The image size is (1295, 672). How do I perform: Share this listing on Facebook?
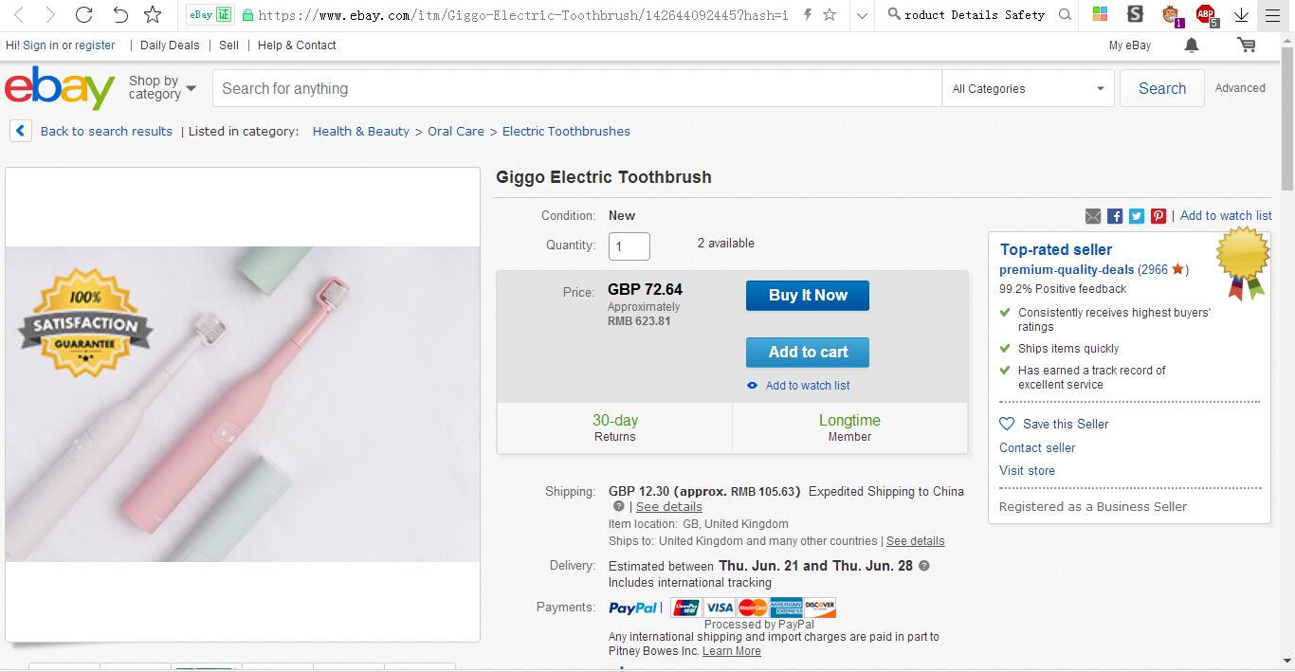point(1115,216)
